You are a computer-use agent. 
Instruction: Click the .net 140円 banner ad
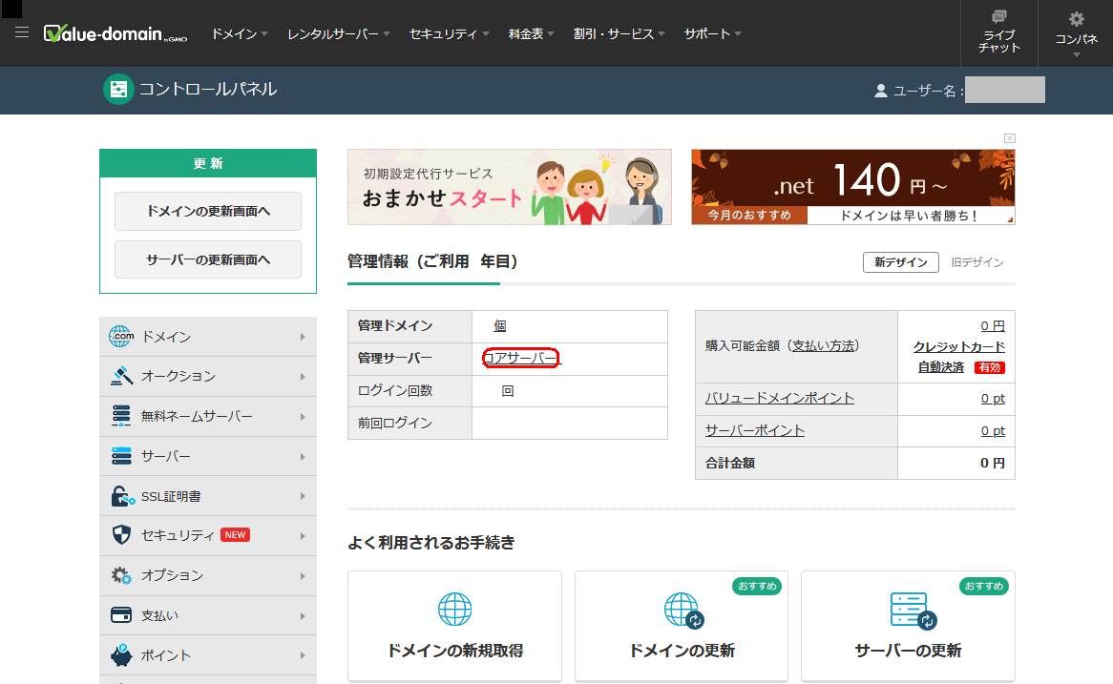click(852, 187)
